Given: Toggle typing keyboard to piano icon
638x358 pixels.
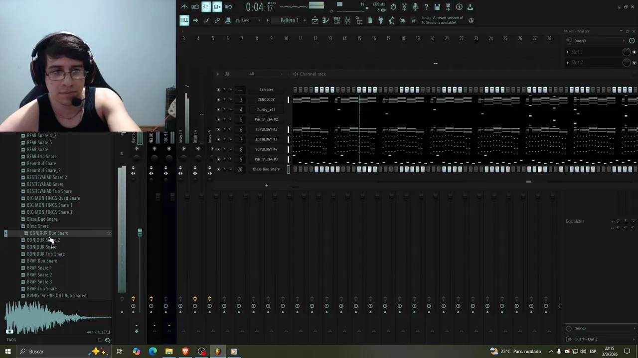Looking at the screenshot, I should [x=184, y=20].
